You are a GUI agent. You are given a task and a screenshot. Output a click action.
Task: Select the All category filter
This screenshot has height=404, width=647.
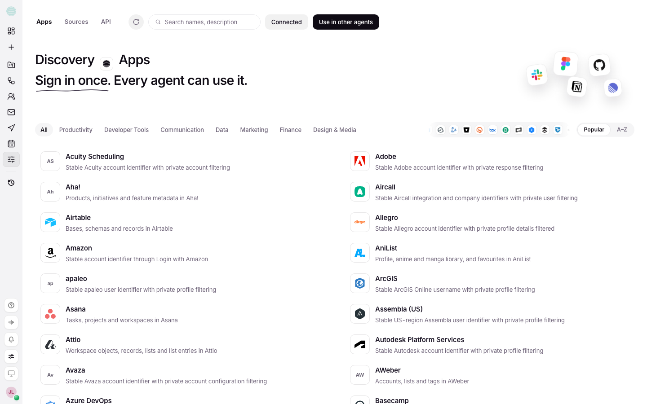point(44,130)
